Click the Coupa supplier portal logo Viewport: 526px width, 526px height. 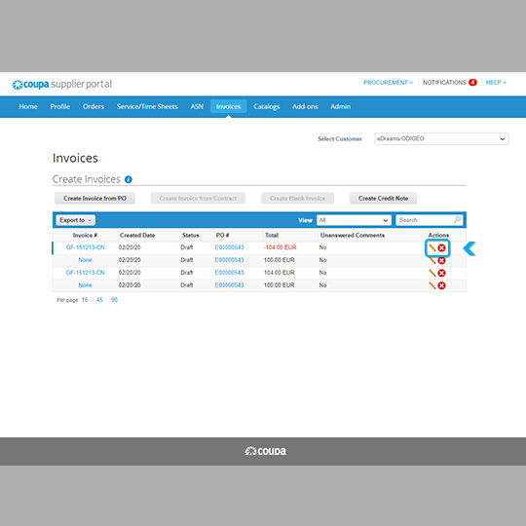62,84
